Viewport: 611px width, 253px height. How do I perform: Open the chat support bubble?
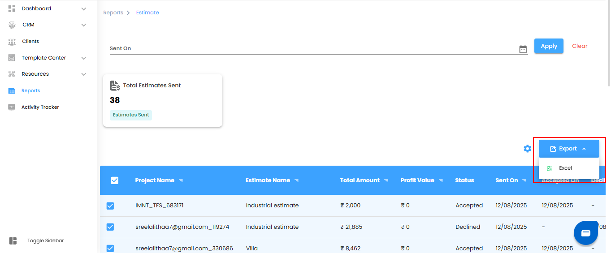[586, 233]
